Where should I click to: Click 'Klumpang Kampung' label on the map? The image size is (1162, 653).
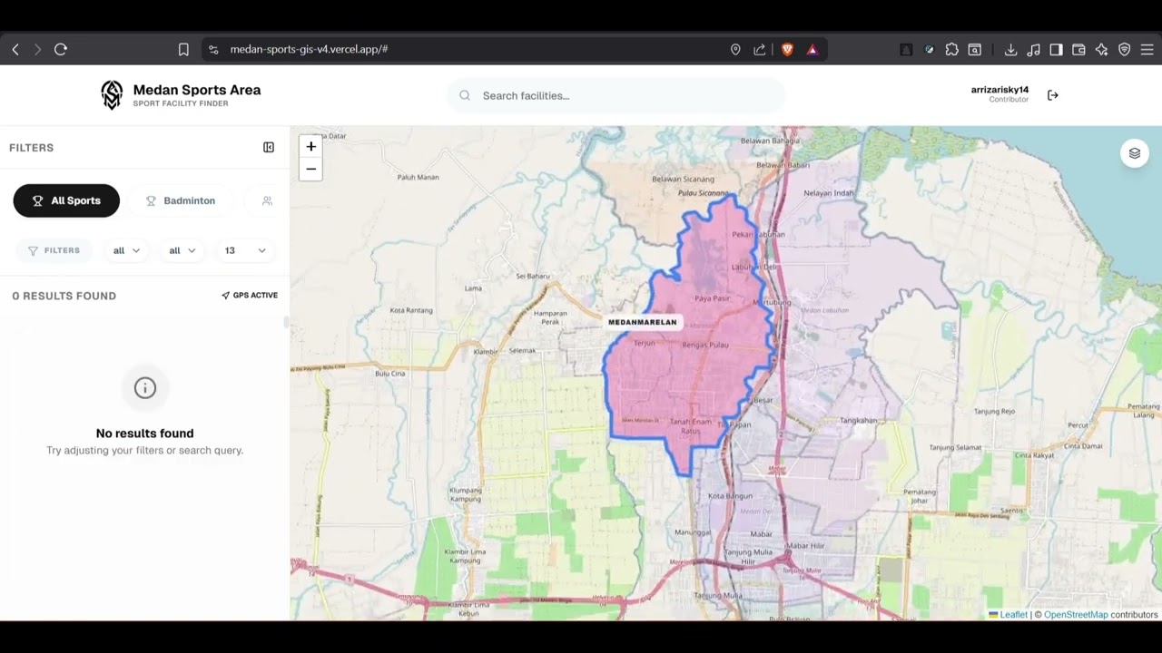point(465,495)
